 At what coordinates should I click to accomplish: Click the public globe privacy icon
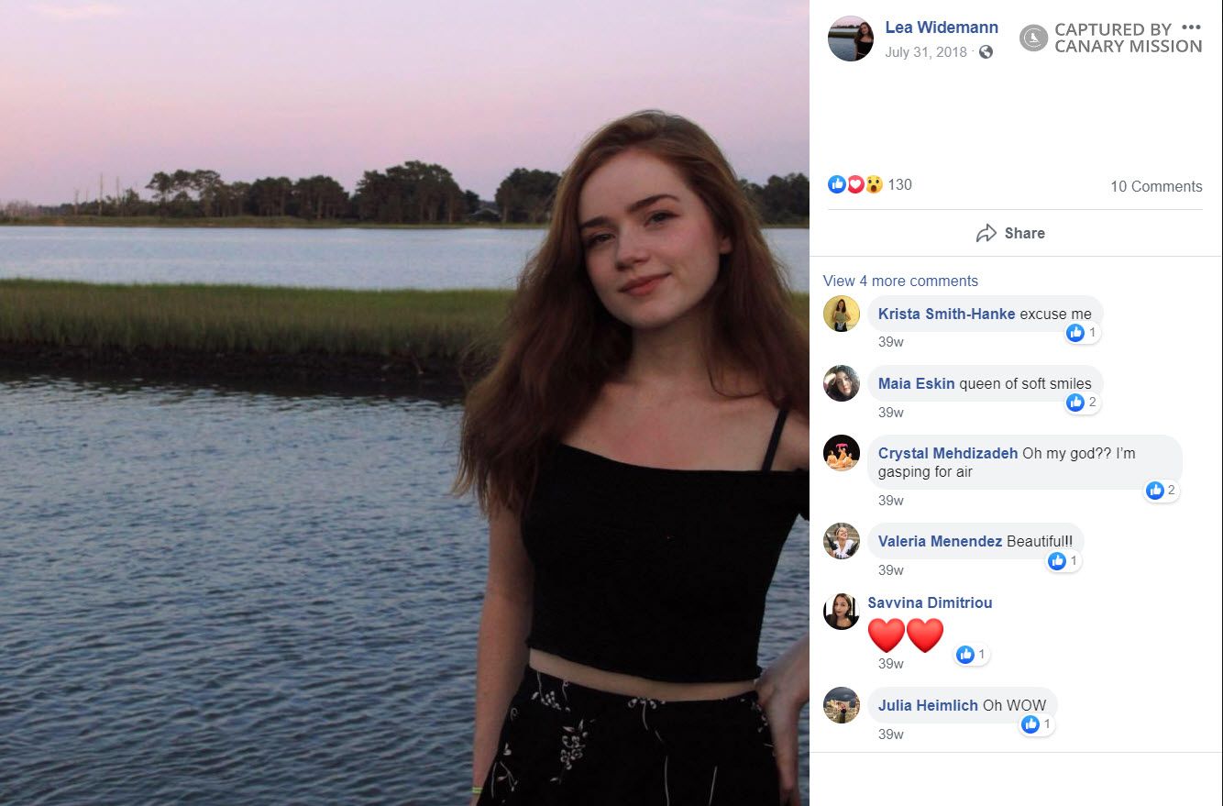coord(986,52)
